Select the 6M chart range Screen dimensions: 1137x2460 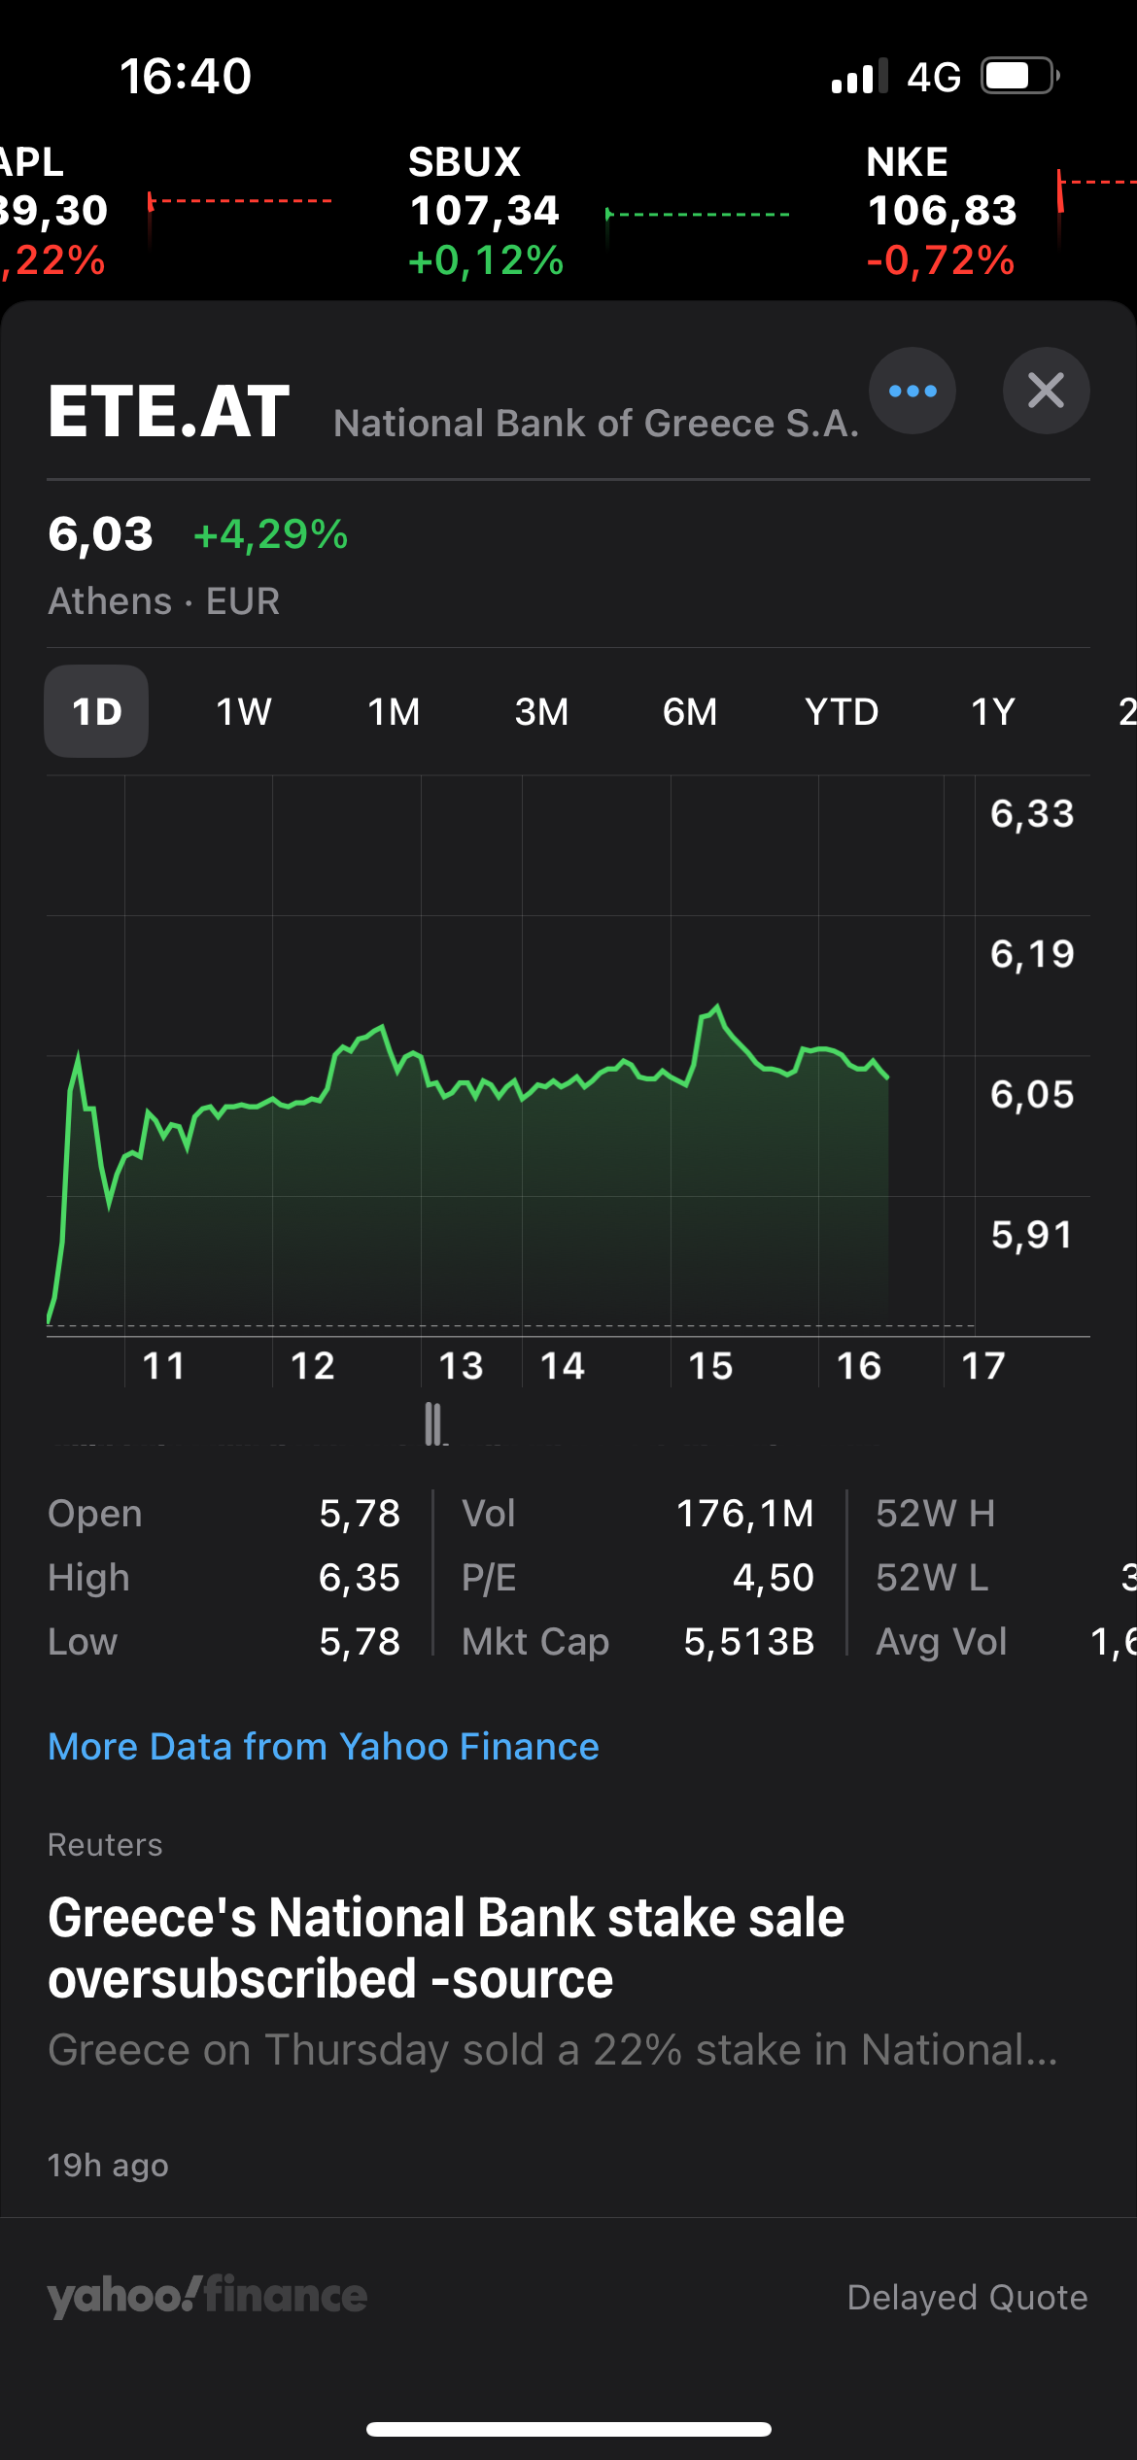pos(690,711)
